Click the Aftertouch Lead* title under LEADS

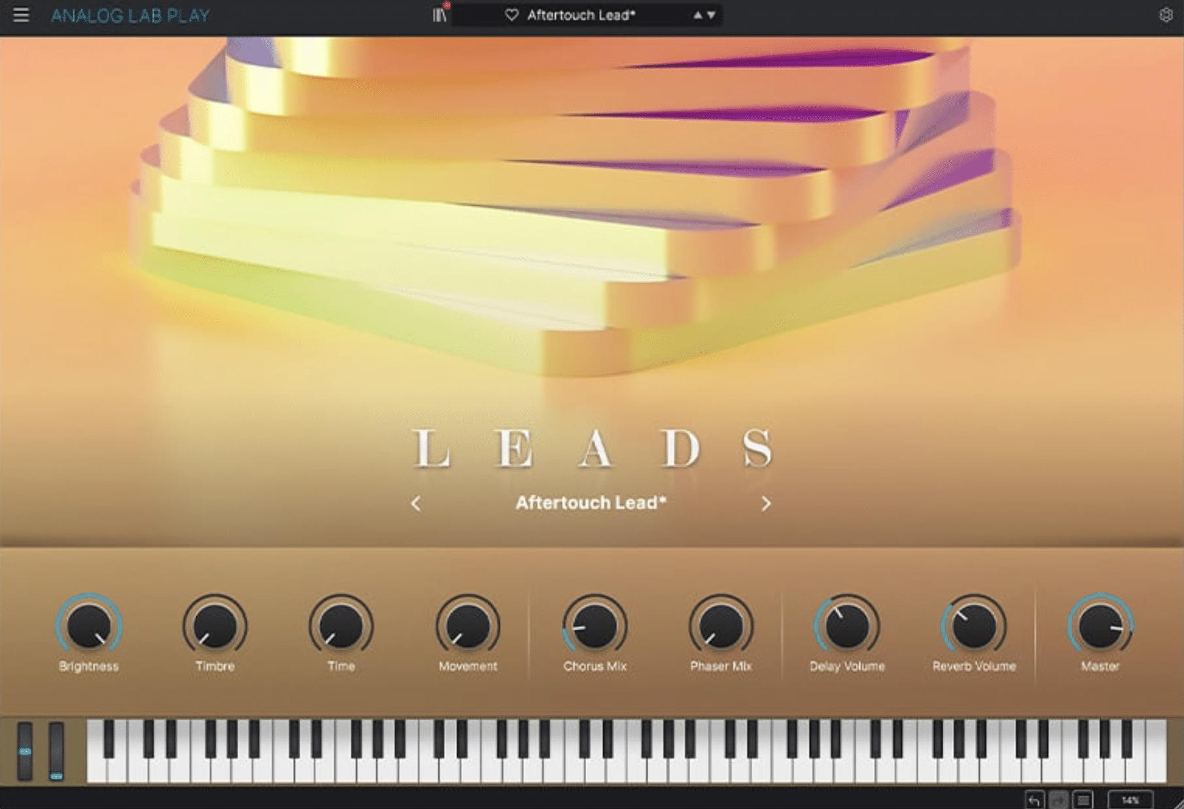coord(591,503)
